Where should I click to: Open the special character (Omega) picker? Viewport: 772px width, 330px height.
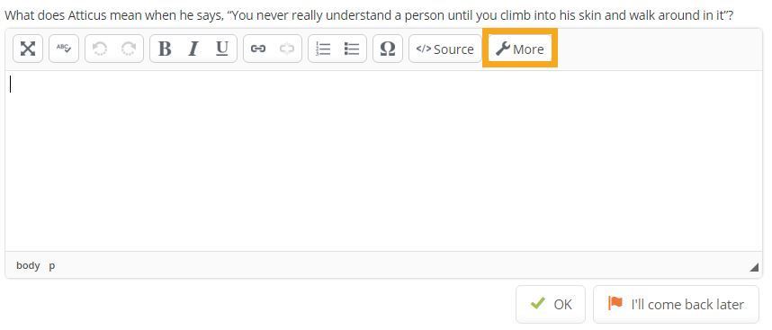(x=388, y=49)
